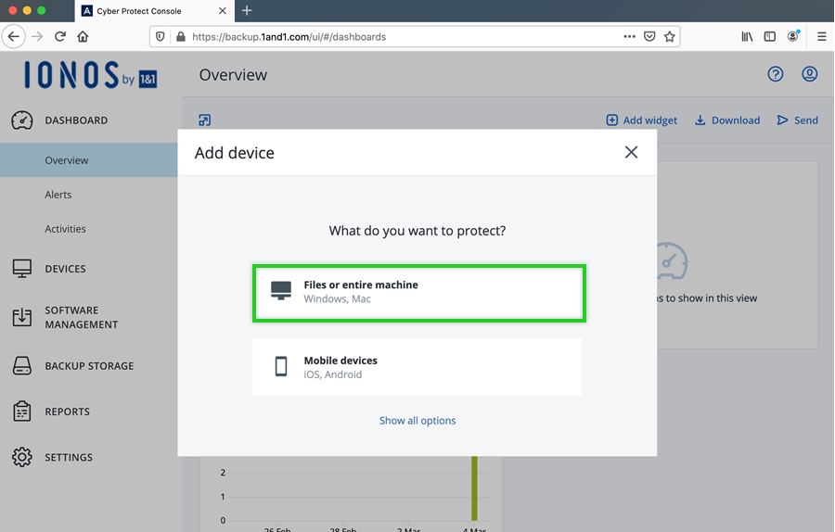The height and width of the screenshot is (532, 835).
Task: Open the help question mark icon
Action: point(776,74)
